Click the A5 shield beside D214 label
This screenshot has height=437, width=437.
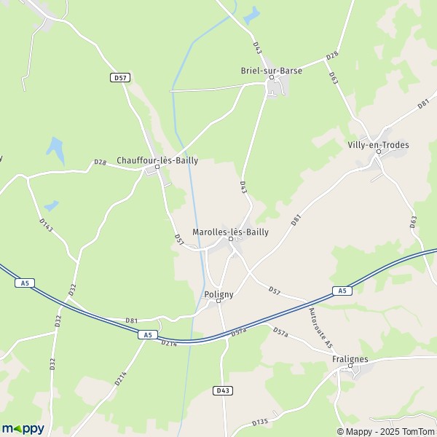point(148,335)
